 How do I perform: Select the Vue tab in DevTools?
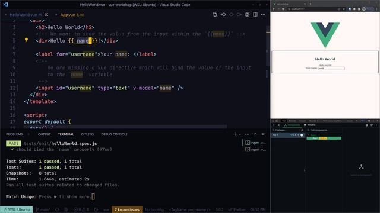[x=284, y=121]
